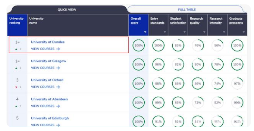Select the Quick View tab
The image size is (254, 131).
point(67,10)
